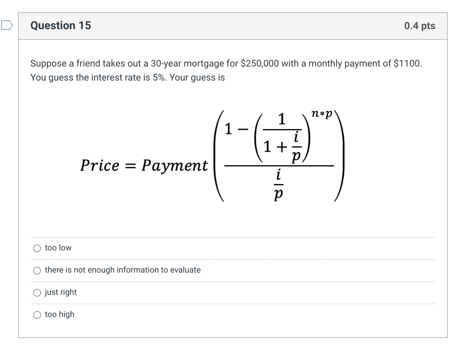Click the '0.4 pts' points label
This screenshot has height=345, width=453.
[419, 26]
